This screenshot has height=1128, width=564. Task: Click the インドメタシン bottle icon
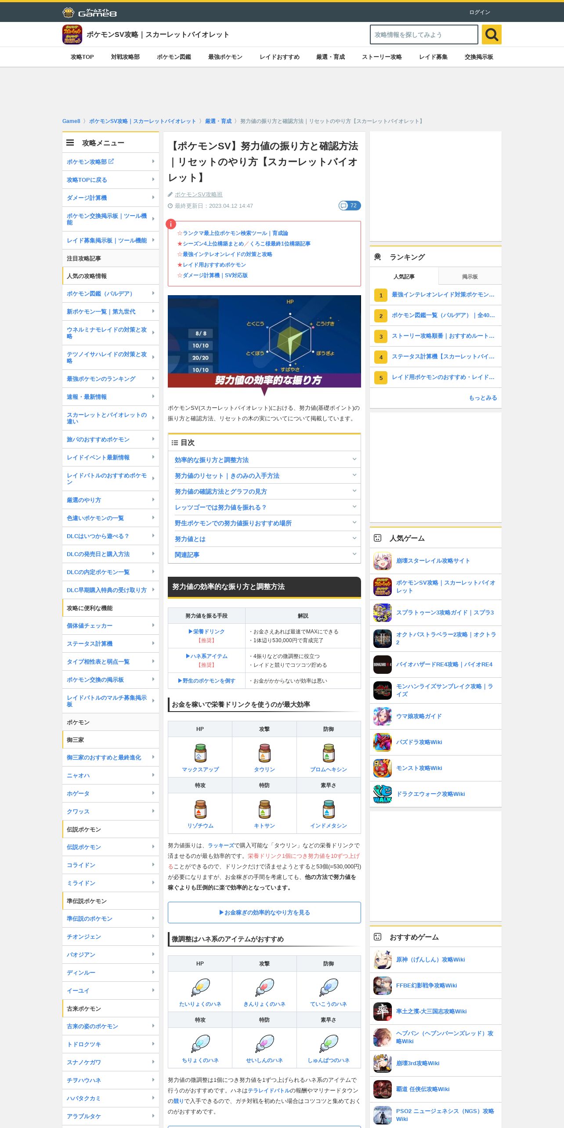[x=329, y=810]
